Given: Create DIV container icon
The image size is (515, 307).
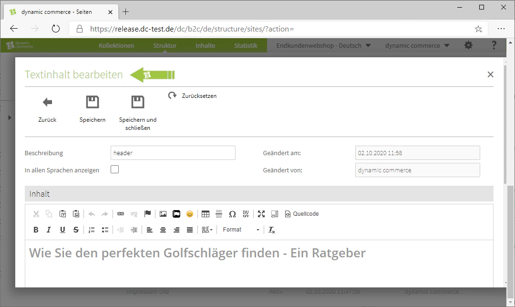Looking at the screenshot, I should (246, 214).
